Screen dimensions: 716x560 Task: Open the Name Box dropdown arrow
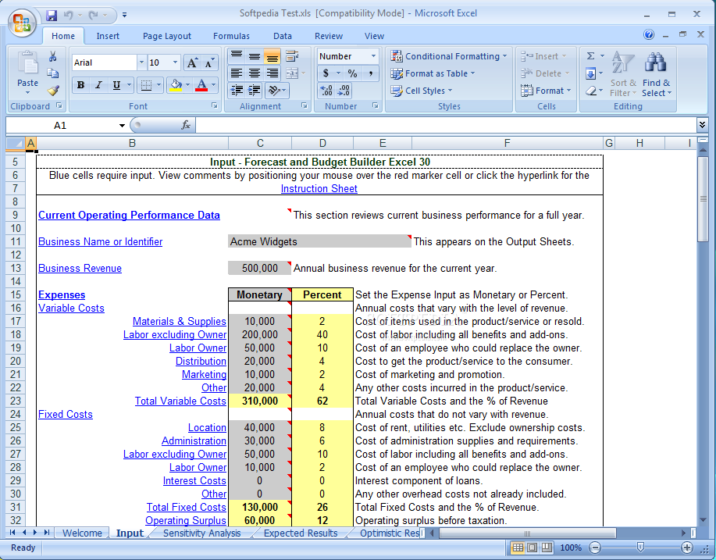coord(122,126)
